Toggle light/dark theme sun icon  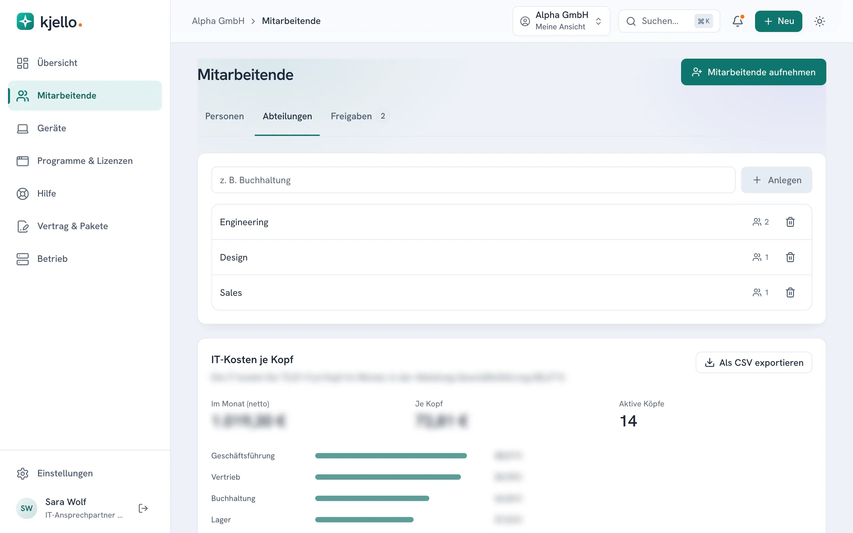pyautogui.click(x=820, y=21)
